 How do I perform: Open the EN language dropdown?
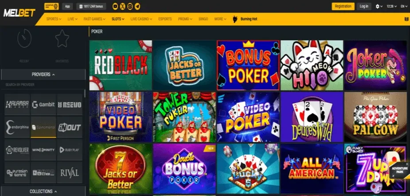[404, 7]
